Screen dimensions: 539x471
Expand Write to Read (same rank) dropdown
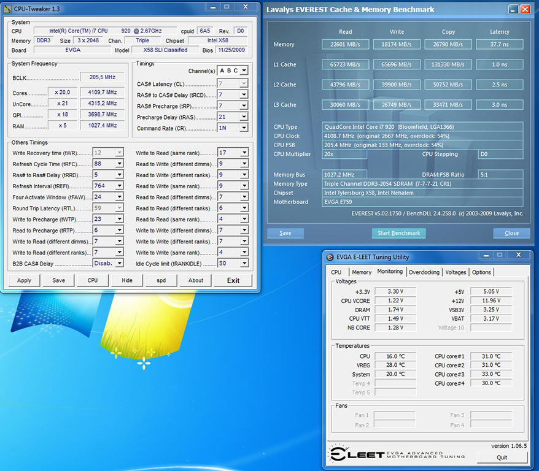pyautogui.click(x=244, y=153)
